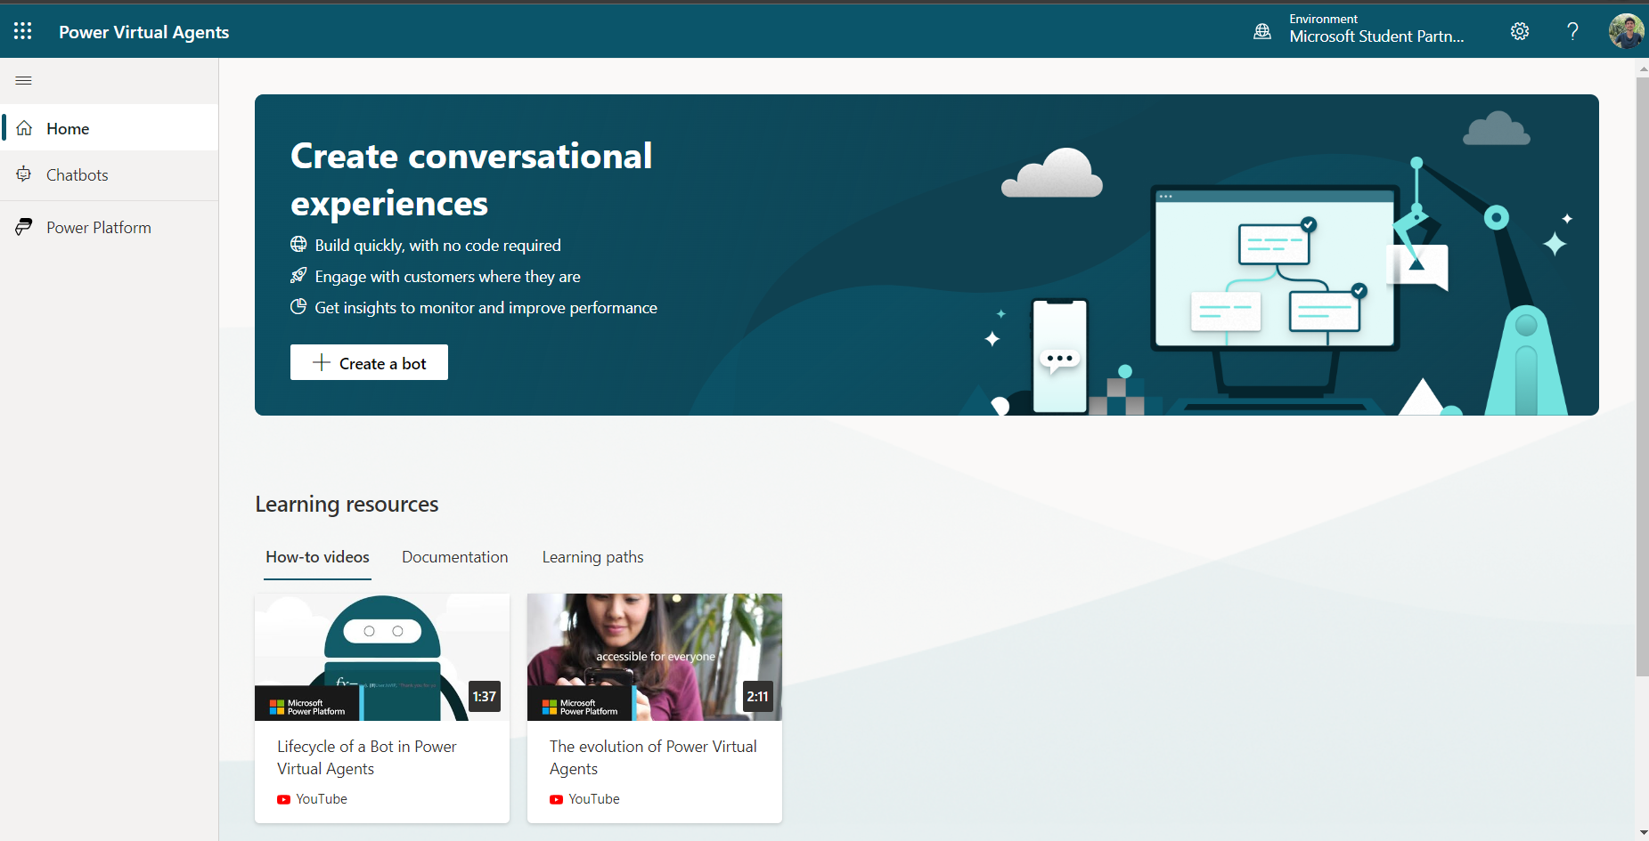Open The evolution of Power Virtual Agents thumbnail

[655, 657]
